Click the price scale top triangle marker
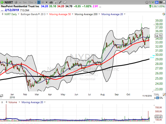Screen dimensions: 166x124 point(154,25)
